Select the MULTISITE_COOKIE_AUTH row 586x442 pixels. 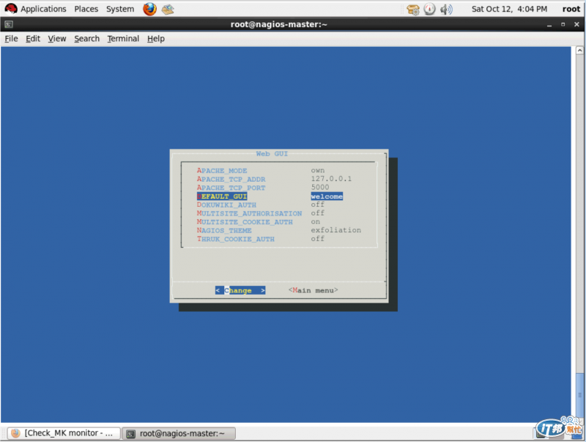click(279, 222)
